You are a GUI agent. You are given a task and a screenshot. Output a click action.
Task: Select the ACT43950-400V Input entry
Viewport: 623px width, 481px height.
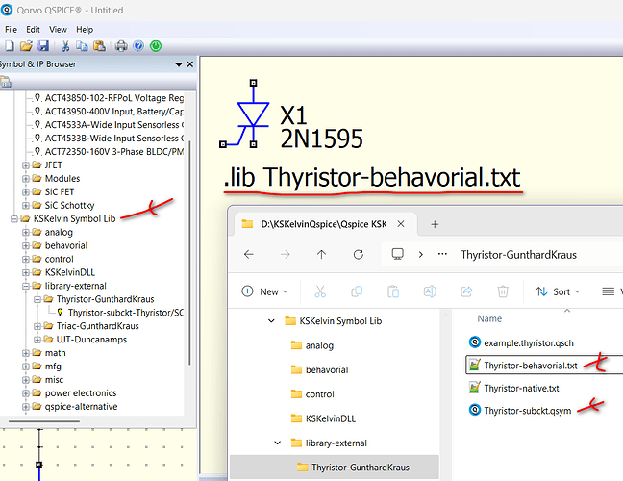(114, 112)
